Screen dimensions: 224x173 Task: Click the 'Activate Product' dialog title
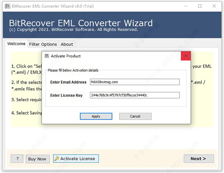coord(66,56)
